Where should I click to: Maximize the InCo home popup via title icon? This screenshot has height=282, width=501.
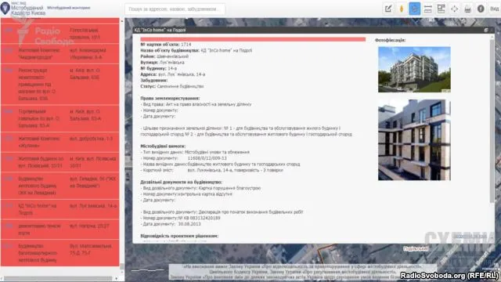click(x=486, y=30)
